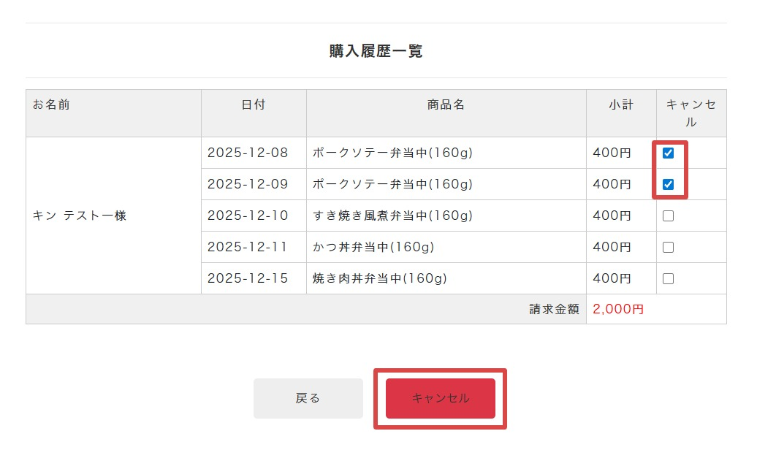Select the 2025-12-08 date cell
Viewport: 757px width, 450px height.
(248, 153)
